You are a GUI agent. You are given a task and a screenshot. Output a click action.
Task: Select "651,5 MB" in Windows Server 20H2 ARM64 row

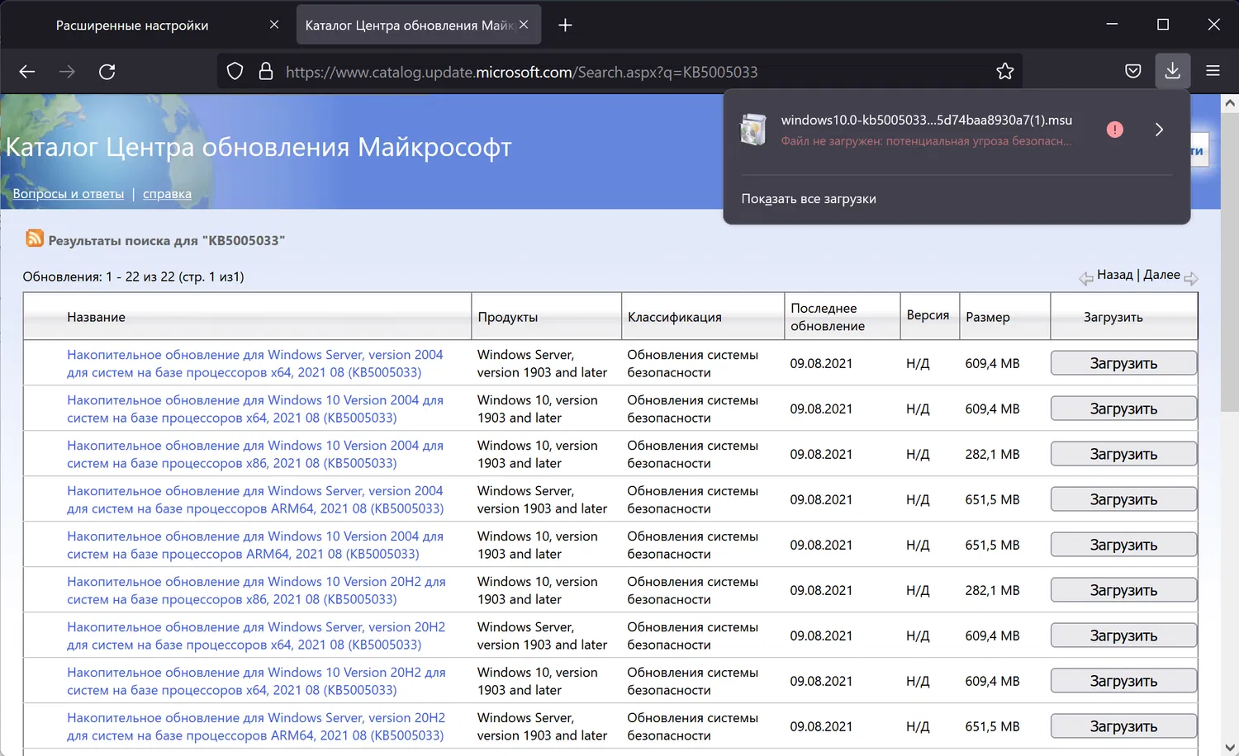[x=993, y=726]
